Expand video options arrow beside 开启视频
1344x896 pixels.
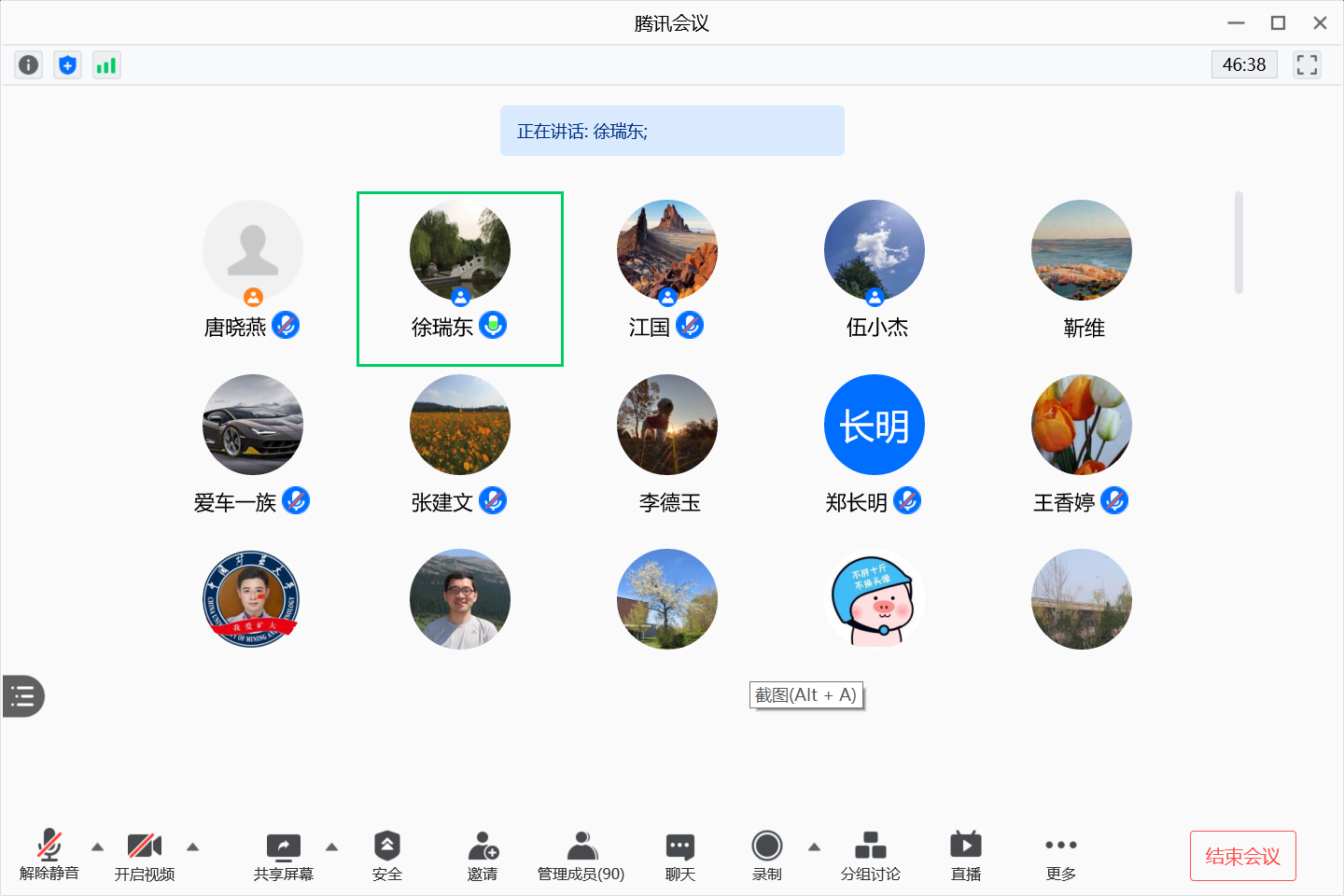(192, 847)
